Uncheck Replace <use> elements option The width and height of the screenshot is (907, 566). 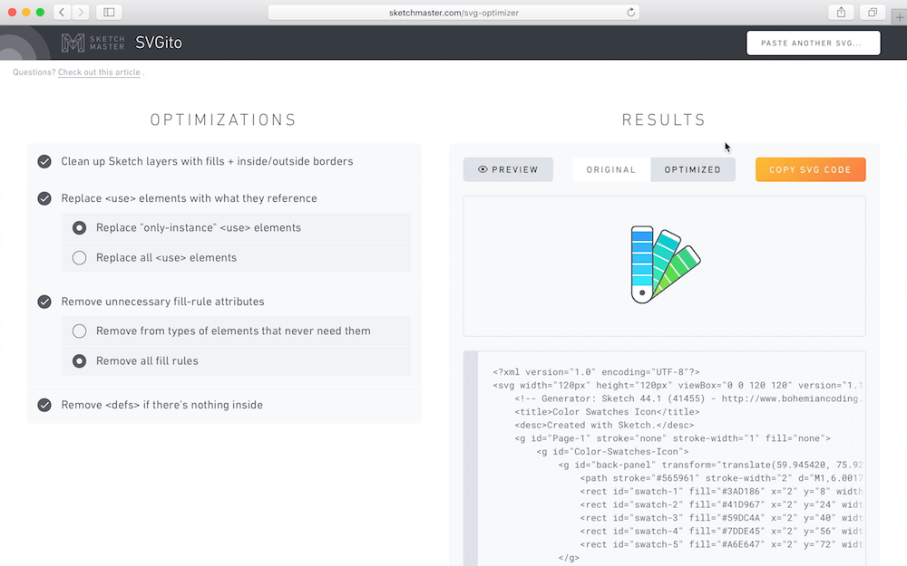(x=44, y=198)
